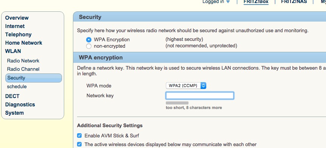Open the Internet menu section
Viewport: 326px width, 148px height.
[x=15, y=26]
